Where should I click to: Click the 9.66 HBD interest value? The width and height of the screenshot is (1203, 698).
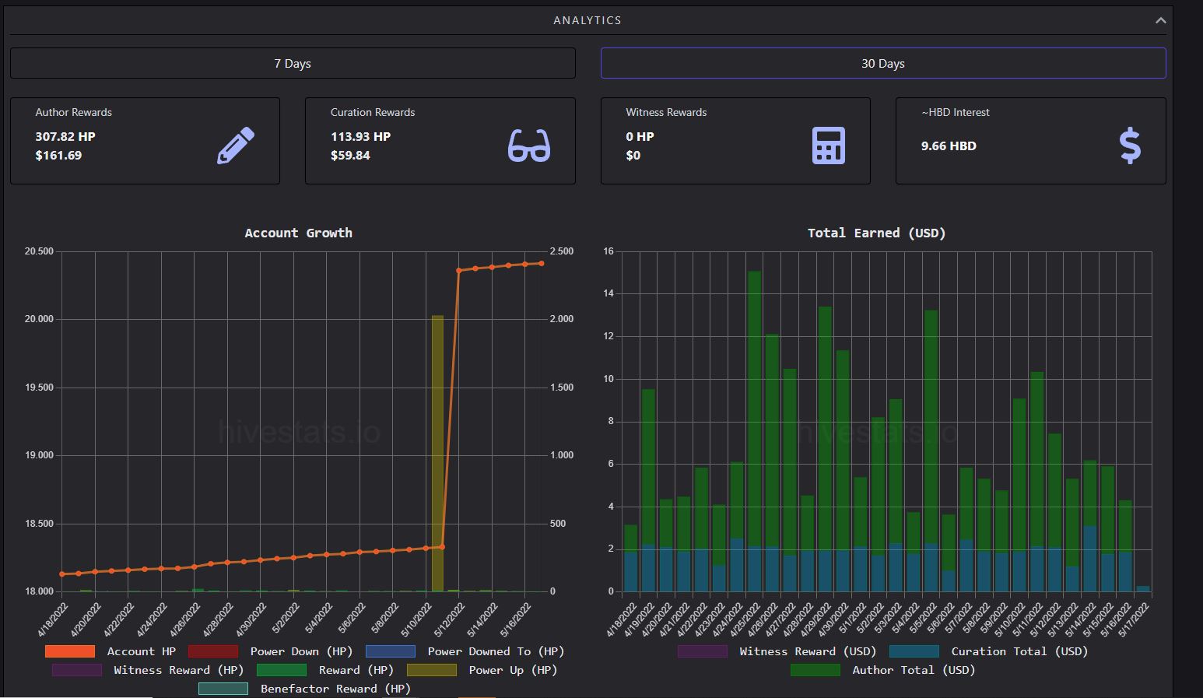tap(949, 146)
